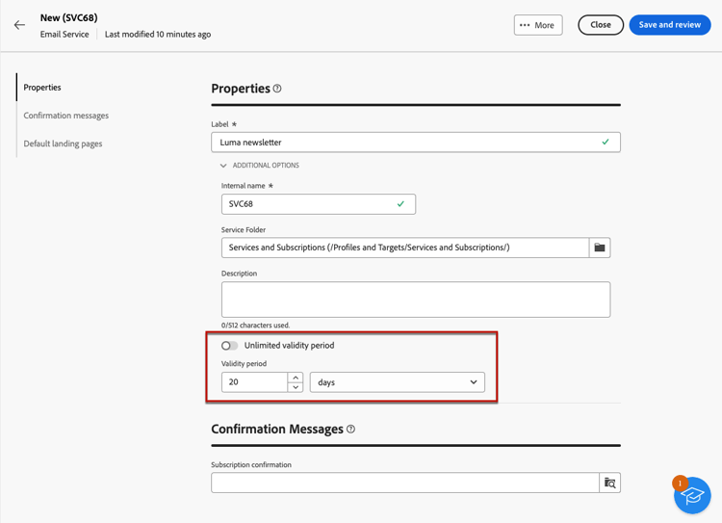Viewport: 722px width, 523px height.
Task: Select the Properties side tab
Action: tap(42, 88)
